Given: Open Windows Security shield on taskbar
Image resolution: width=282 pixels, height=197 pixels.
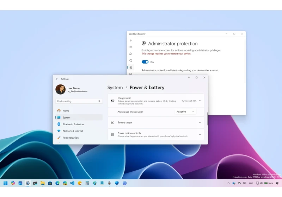Looking at the screenshot, I should (x=117, y=183).
